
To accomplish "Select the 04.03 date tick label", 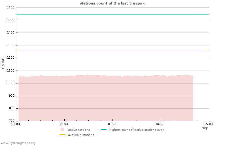I will click(160, 124).
